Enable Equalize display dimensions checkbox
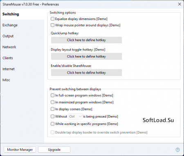This screenshot has height=156, width=184. pyautogui.click(x=52, y=19)
